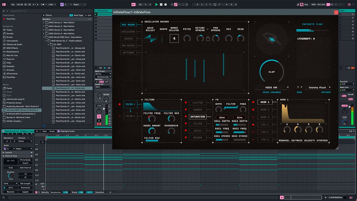Toggle the Saturation FX red enable dot

click(186, 117)
